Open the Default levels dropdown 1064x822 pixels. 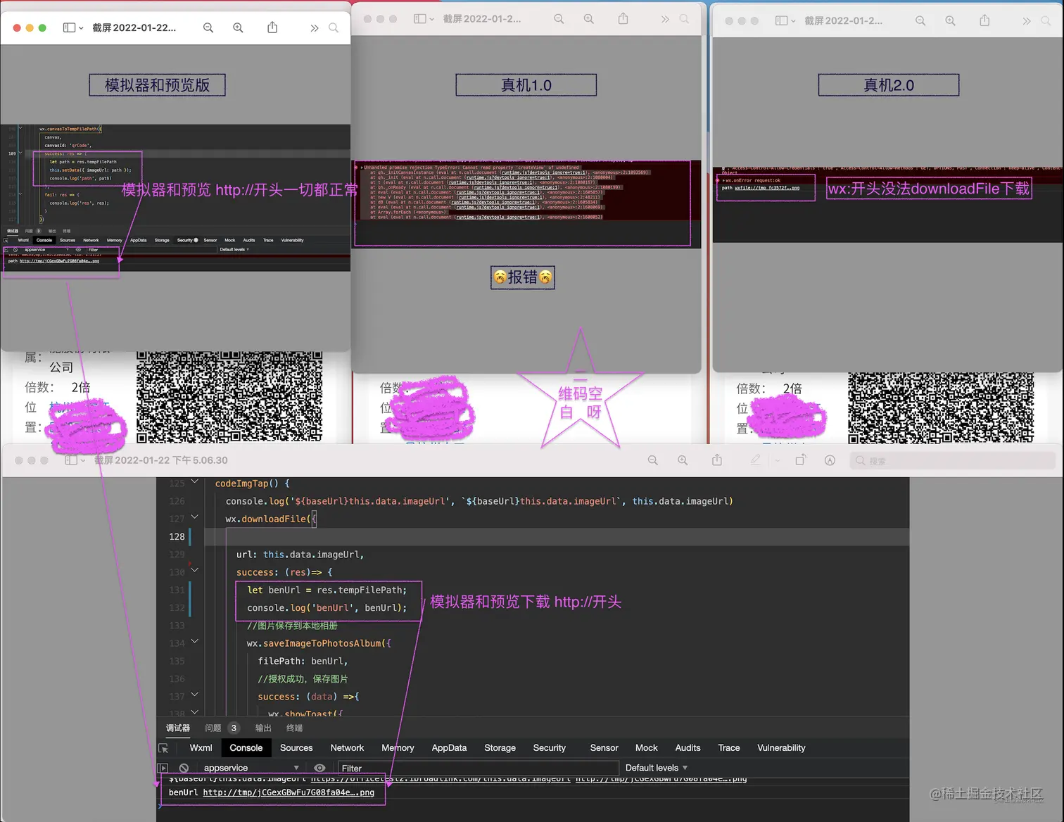click(657, 768)
